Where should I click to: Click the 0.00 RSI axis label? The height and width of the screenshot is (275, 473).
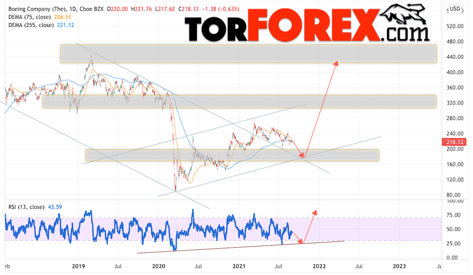coord(452,258)
